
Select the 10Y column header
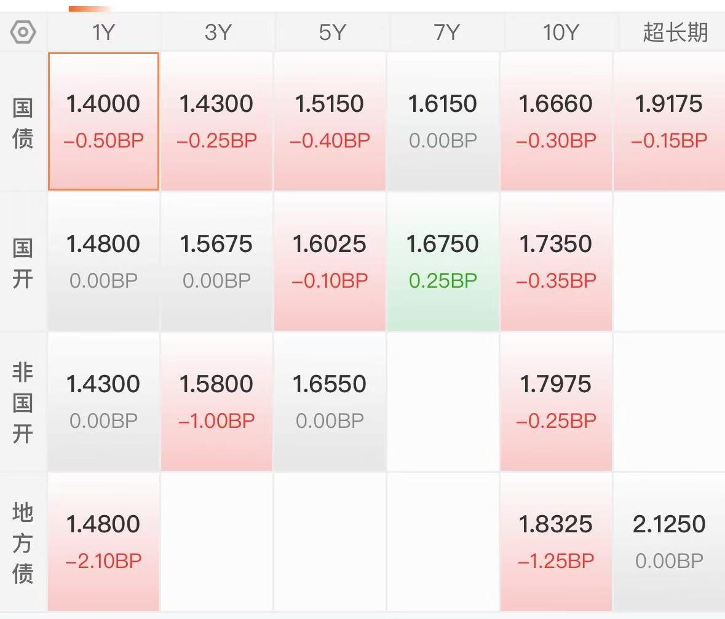point(560,33)
